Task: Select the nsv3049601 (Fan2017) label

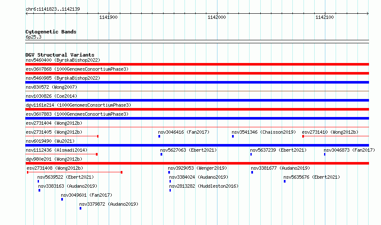Action: point(86,195)
